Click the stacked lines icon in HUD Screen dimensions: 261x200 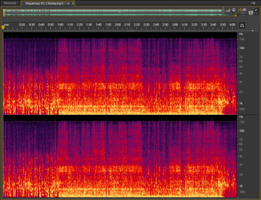(x=251, y=13)
